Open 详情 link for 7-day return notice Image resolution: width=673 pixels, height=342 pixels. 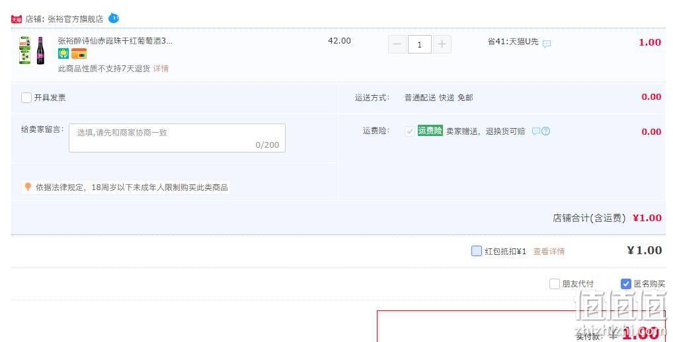161,69
